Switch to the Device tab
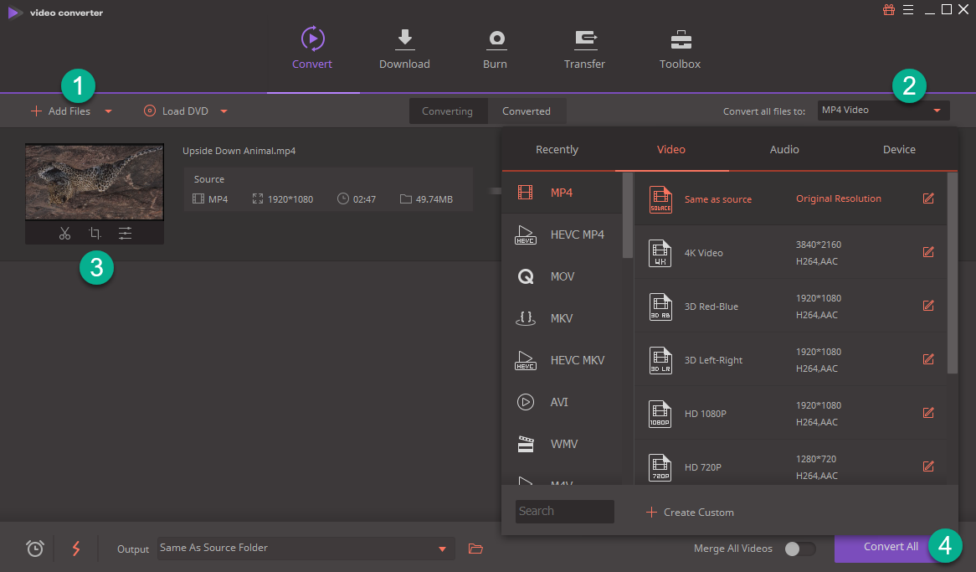The width and height of the screenshot is (976, 572). click(x=899, y=150)
